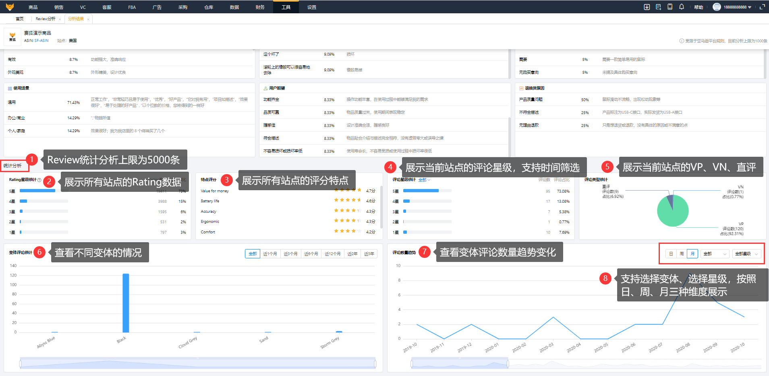Toggle fullscreen with the expand icon
Image resolution: width=769 pixels, height=376 pixels.
762,7
